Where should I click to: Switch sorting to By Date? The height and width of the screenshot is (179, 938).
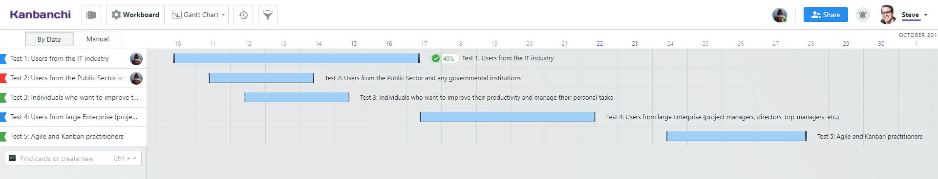[49, 39]
